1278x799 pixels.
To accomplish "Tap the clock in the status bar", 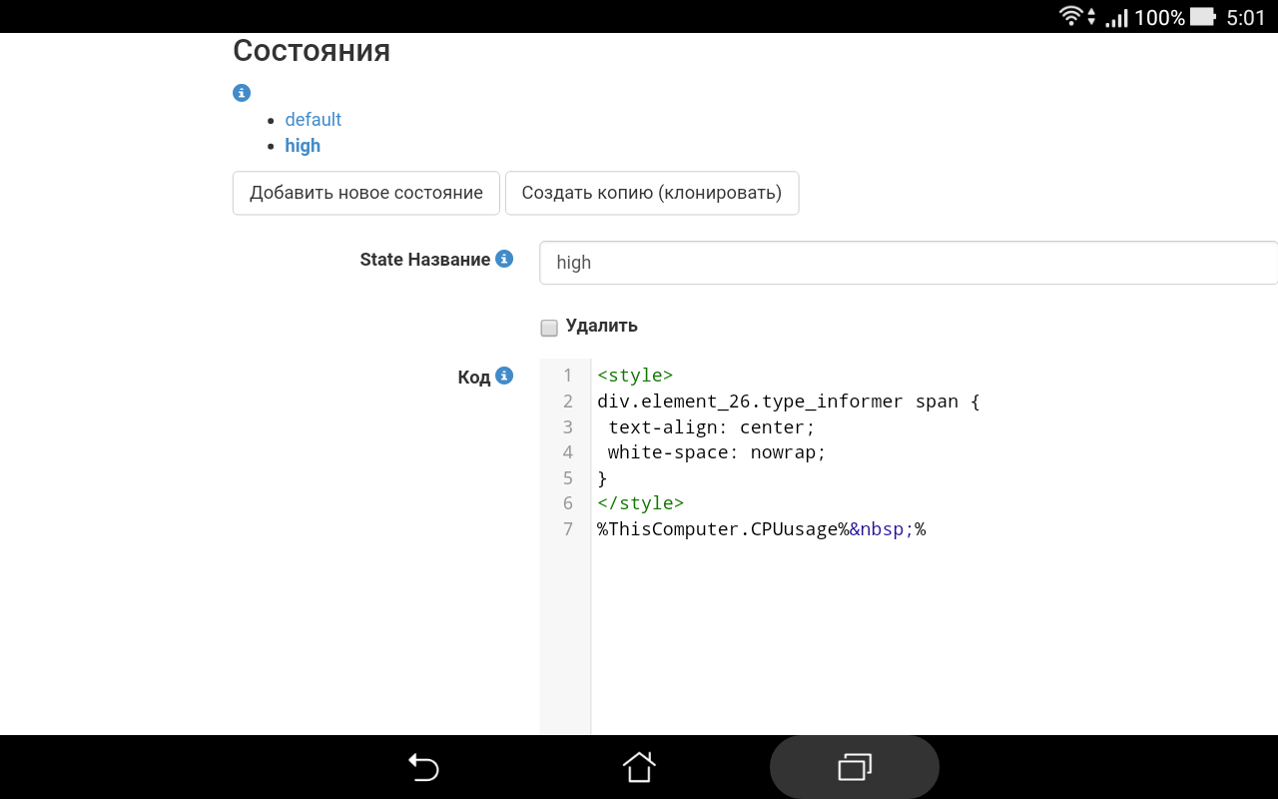I will coord(1251,16).
